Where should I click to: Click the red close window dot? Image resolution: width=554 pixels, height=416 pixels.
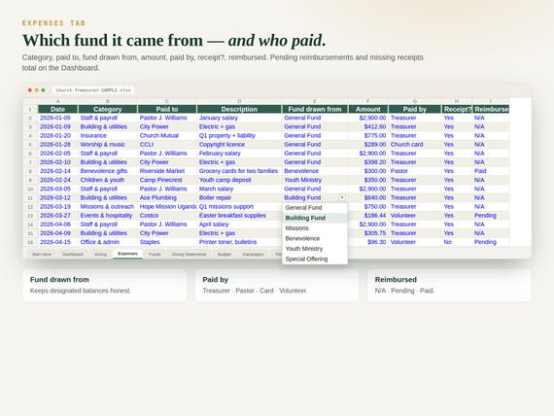point(30,90)
